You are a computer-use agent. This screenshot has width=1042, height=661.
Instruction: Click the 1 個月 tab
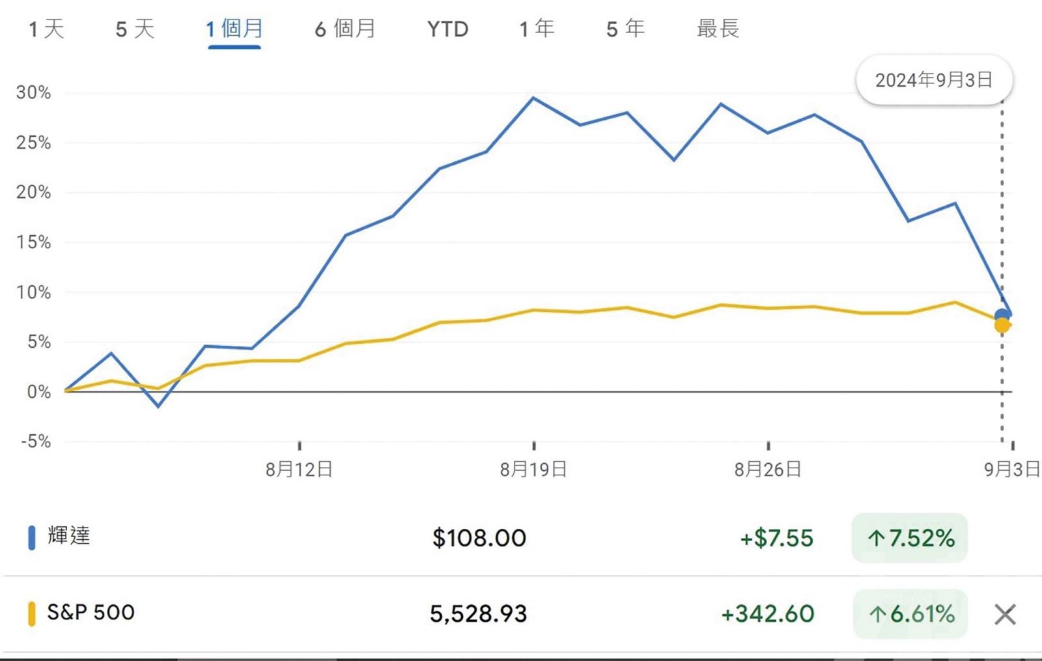[x=234, y=29]
